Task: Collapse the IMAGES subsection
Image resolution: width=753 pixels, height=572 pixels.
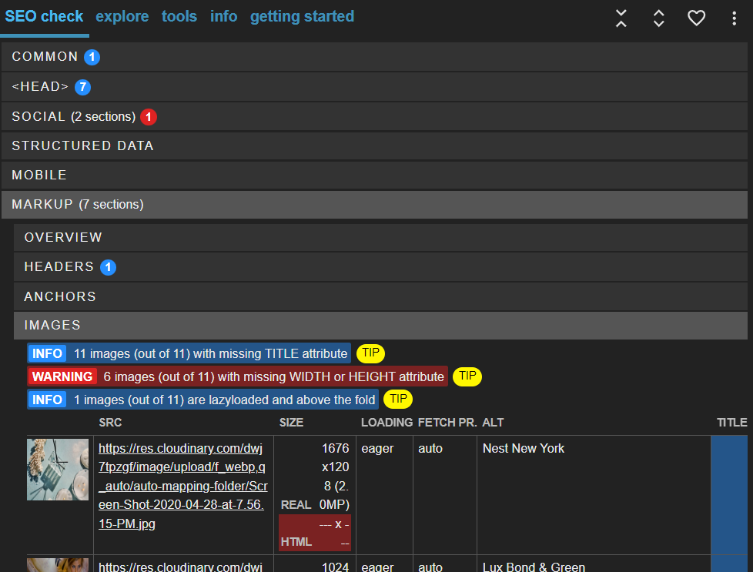Action: point(52,326)
